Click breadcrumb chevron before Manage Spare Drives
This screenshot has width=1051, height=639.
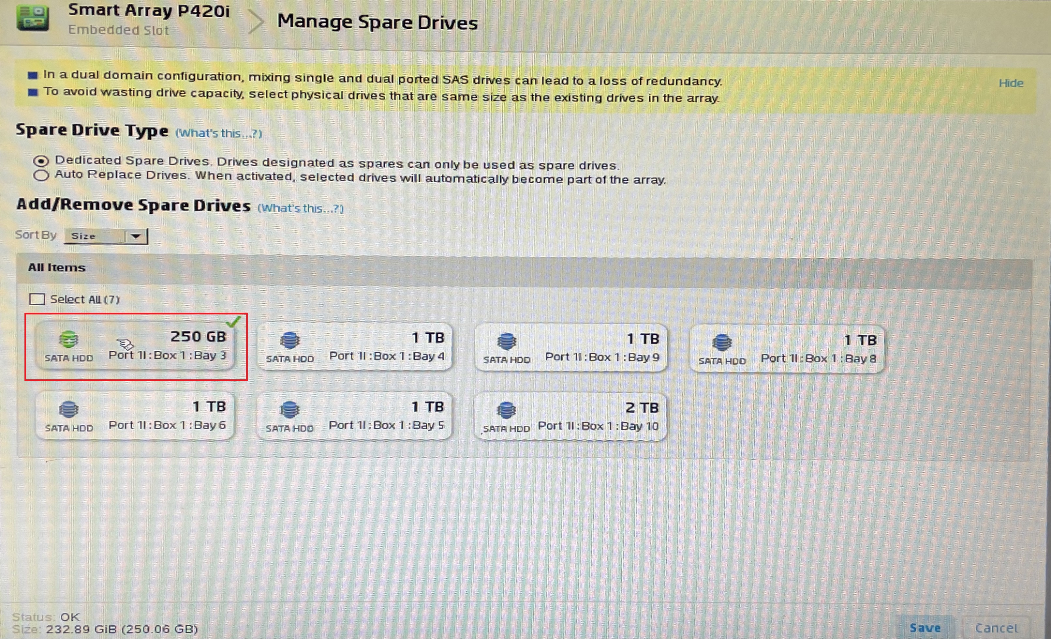(256, 21)
